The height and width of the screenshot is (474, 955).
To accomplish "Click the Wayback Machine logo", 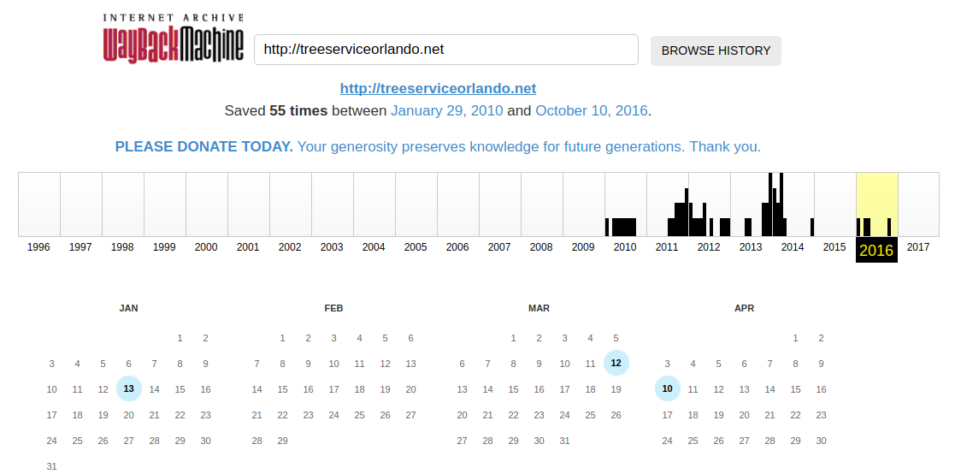I will pos(174,39).
